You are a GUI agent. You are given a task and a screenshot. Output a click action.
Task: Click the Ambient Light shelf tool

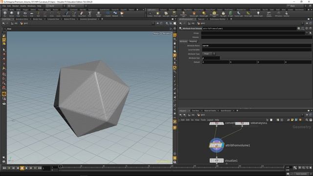click(258, 14)
